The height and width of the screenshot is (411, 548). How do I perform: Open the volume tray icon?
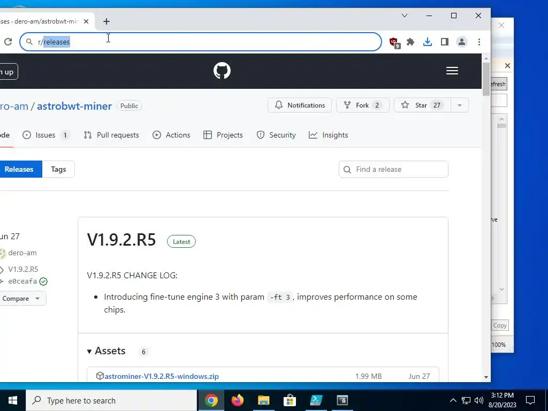click(x=479, y=400)
